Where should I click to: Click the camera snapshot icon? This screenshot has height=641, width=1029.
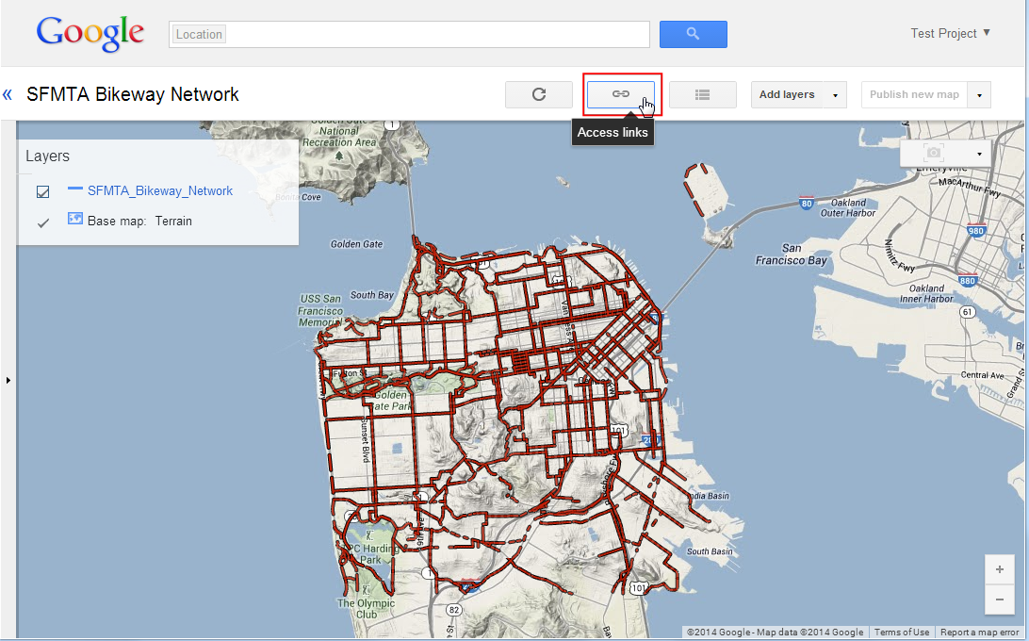click(x=933, y=153)
